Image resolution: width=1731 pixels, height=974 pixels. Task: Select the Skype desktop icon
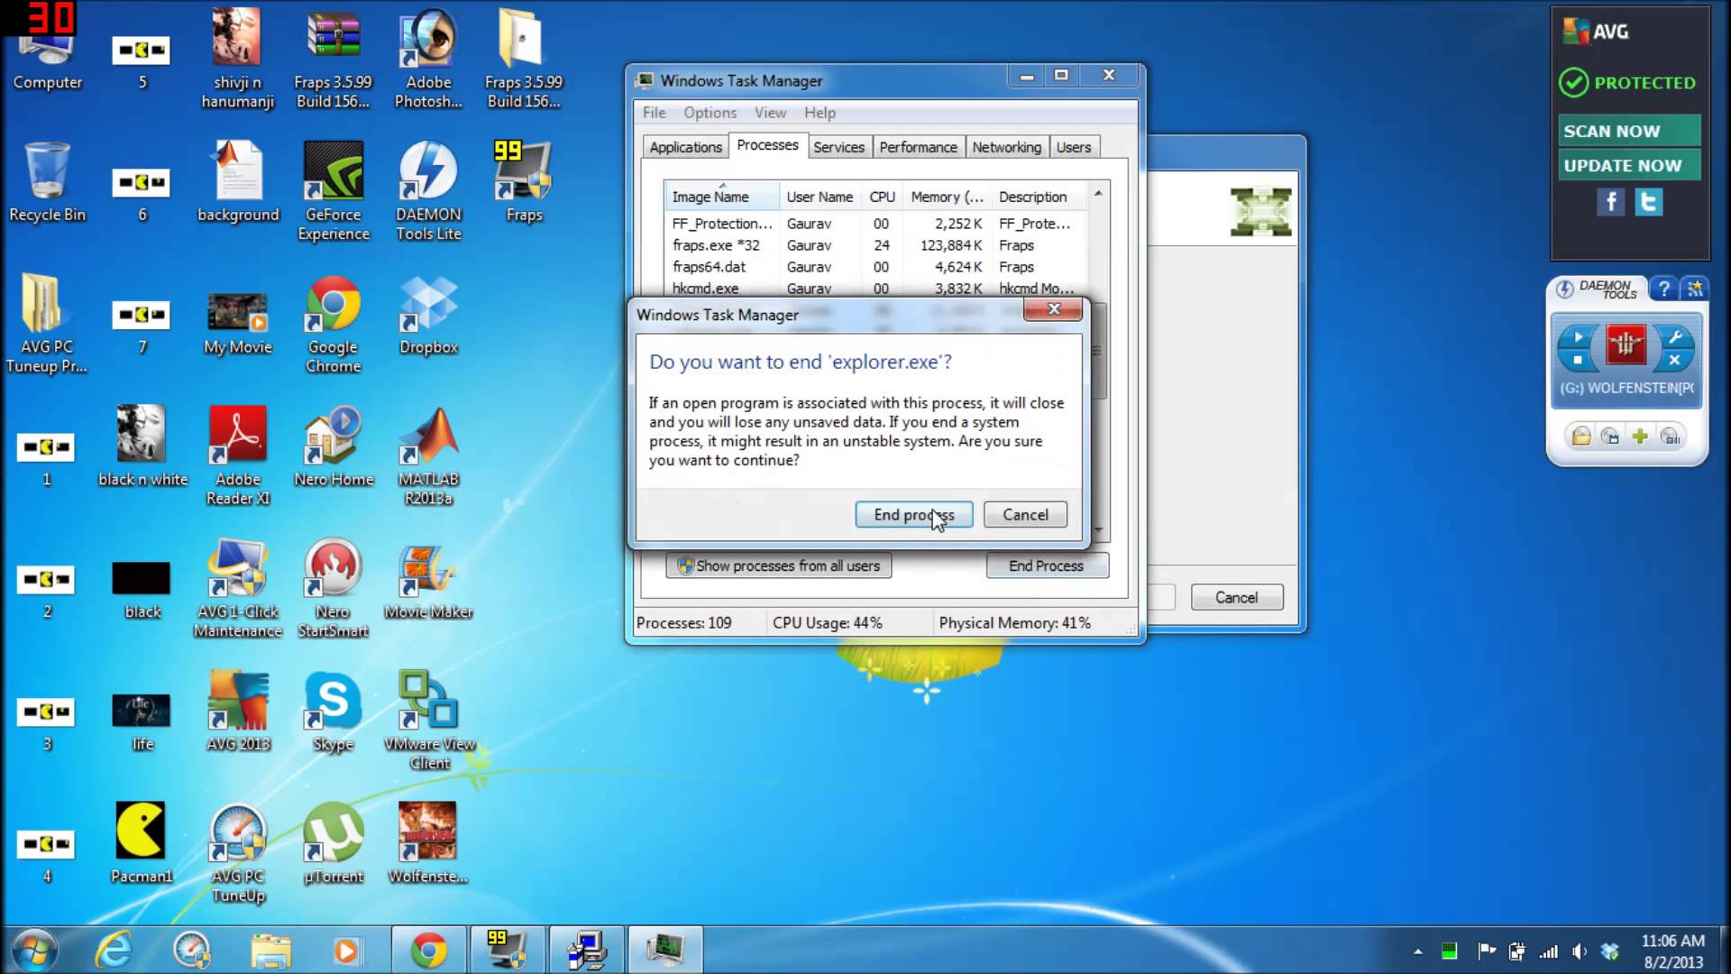click(334, 712)
